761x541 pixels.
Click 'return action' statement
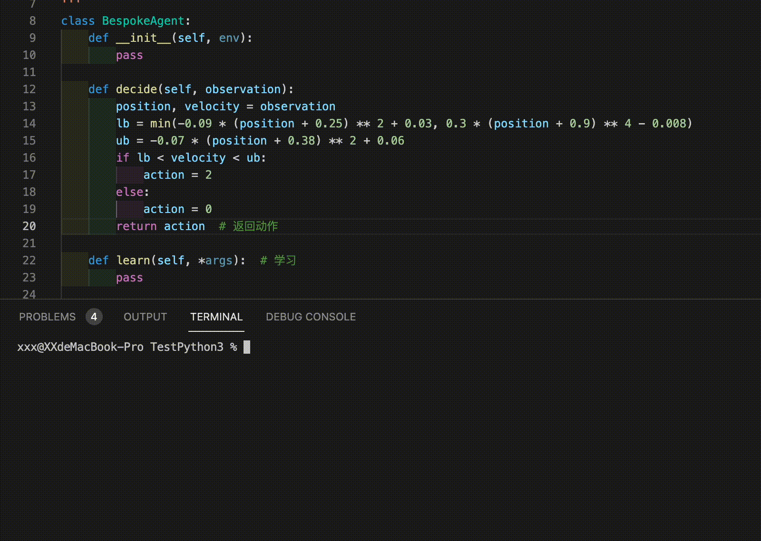tap(160, 226)
